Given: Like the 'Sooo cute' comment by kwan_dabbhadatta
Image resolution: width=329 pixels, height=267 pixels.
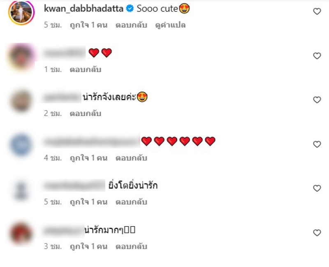Looking at the screenshot, I should pos(317,12).
